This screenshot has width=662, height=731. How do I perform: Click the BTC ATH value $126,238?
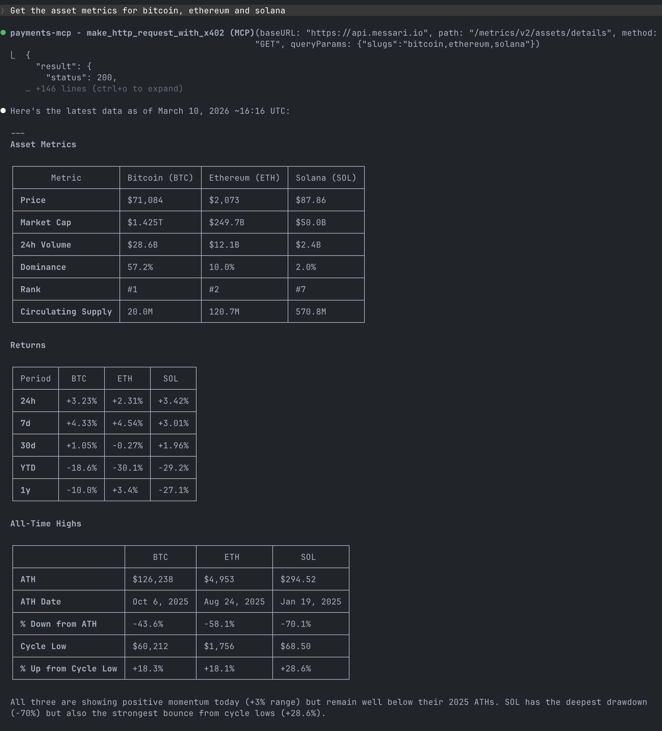pos(153,579)
